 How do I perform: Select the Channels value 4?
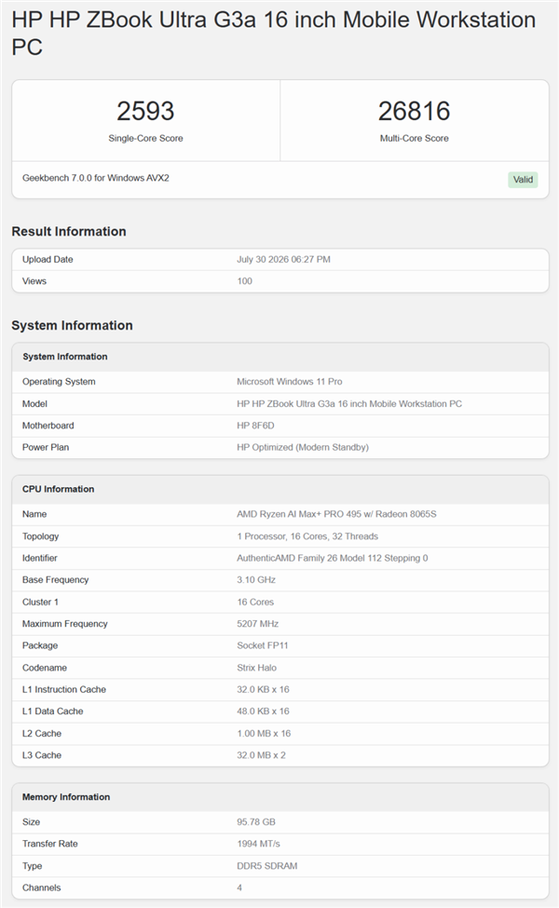239,888
